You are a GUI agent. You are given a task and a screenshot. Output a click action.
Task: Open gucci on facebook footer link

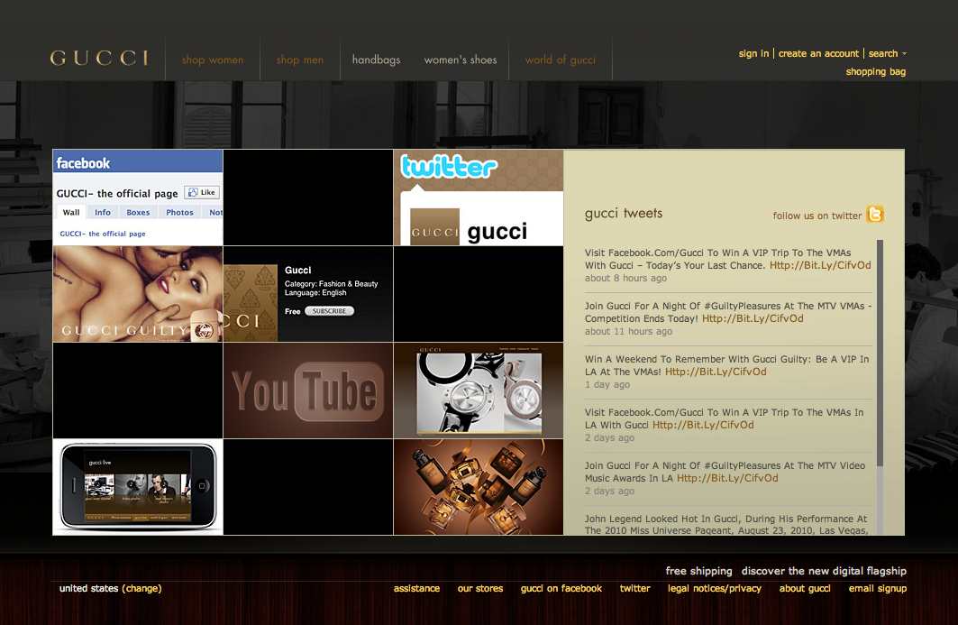(x=561, y=588)
